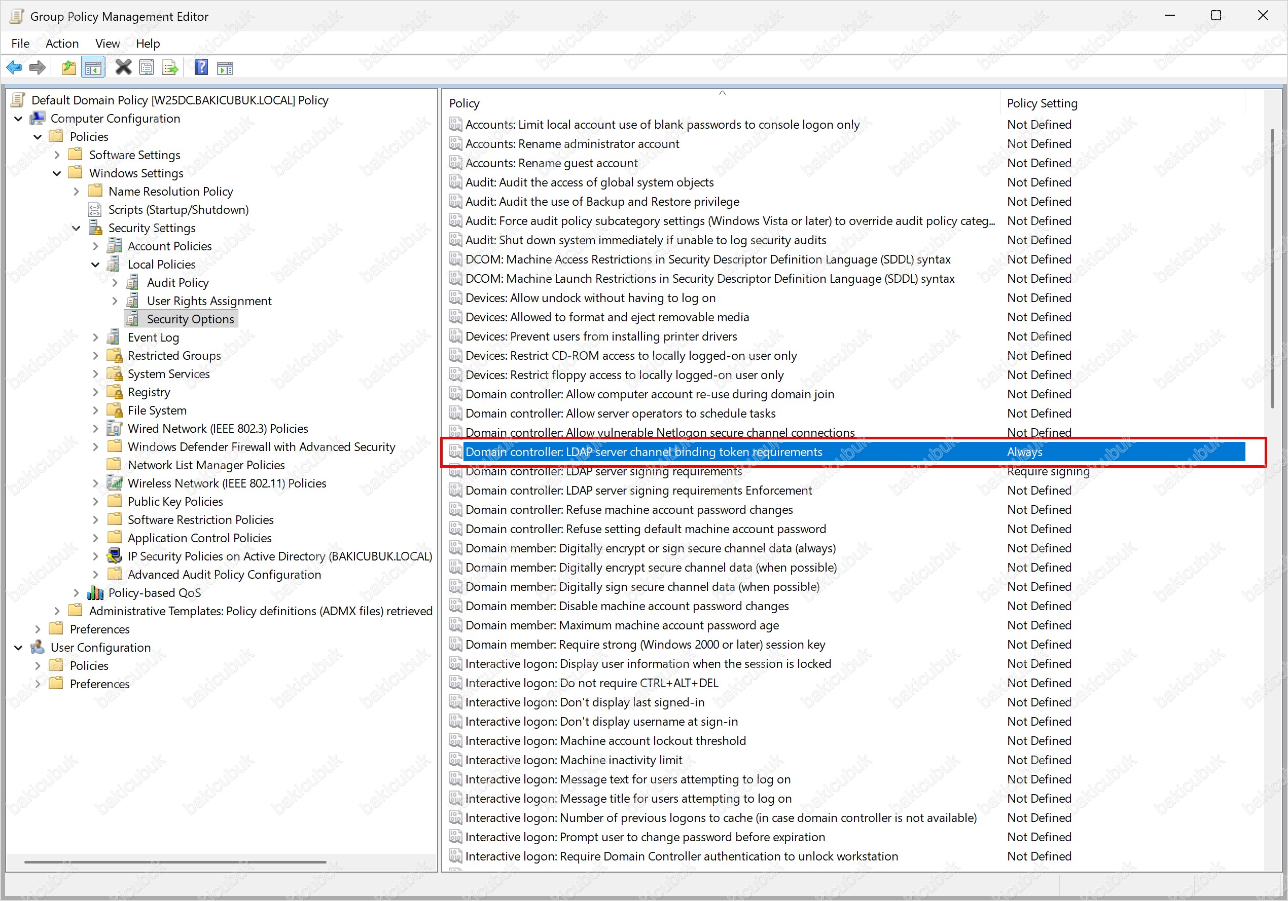The width and height of the screenshot is (1288, 901).
Task: Click the User Configuration node icon
Action: 38,647
